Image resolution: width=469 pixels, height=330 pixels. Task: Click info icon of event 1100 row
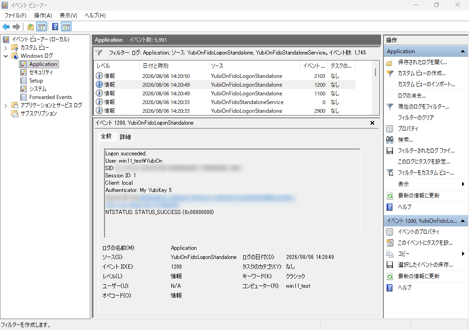coord(99,93)
